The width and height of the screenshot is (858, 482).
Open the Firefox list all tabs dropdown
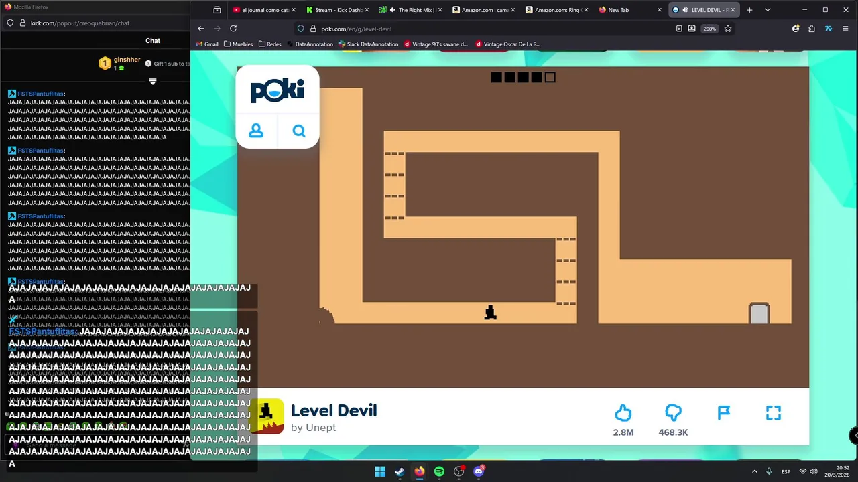pos(768,10)
